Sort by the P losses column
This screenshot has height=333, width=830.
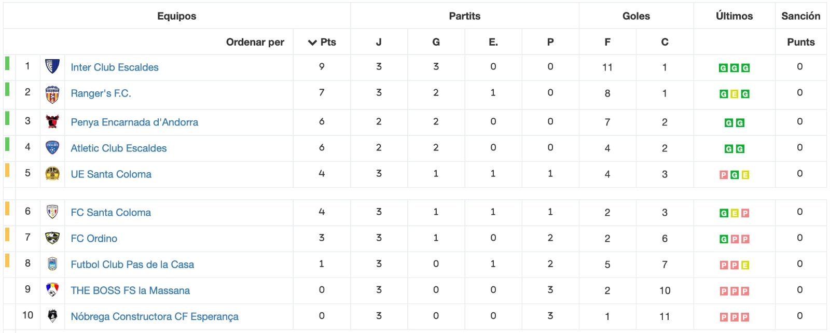point(550,42)
